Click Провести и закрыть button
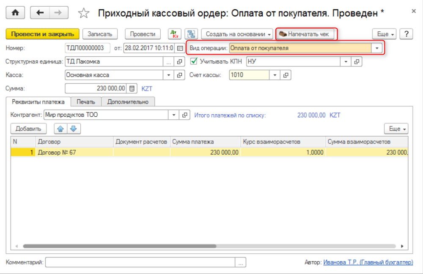Image resolution: width=423 pixels, height=274 pixels. tap(42, 34)
